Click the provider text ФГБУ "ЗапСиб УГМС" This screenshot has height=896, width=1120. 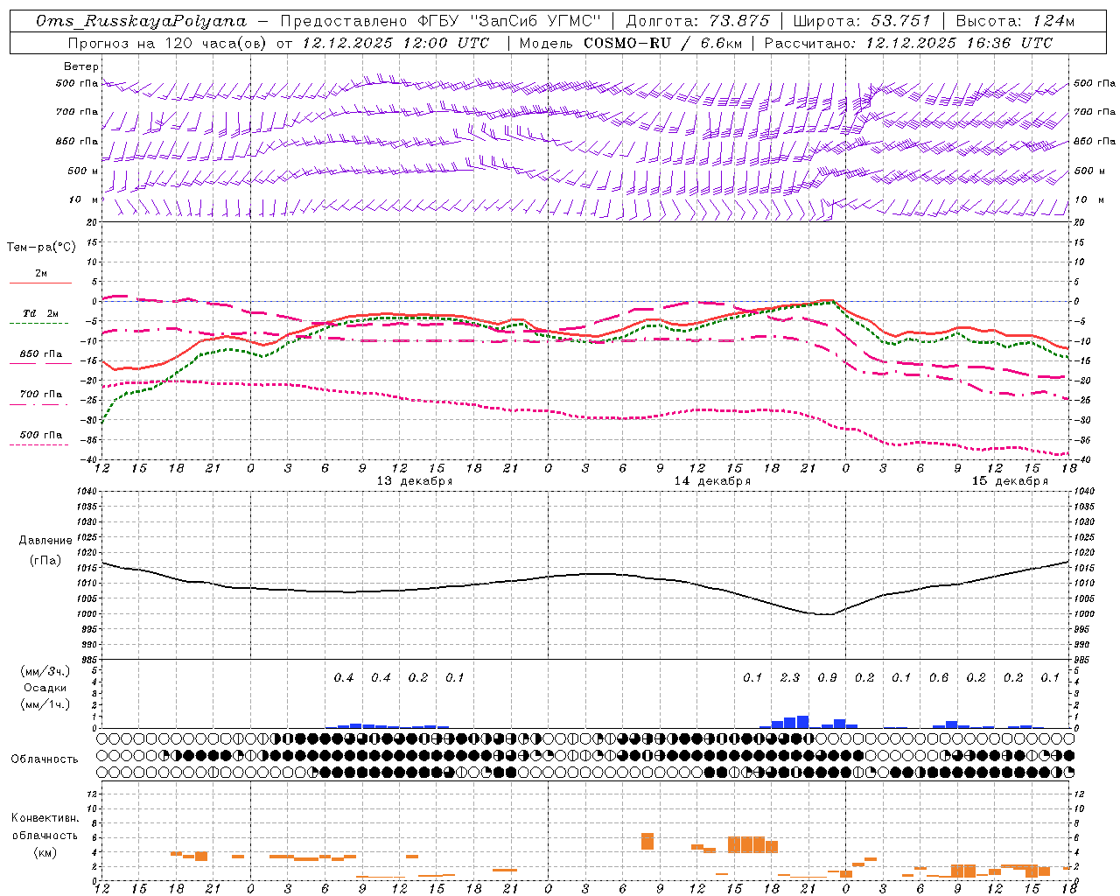click(x=511, y=21)
